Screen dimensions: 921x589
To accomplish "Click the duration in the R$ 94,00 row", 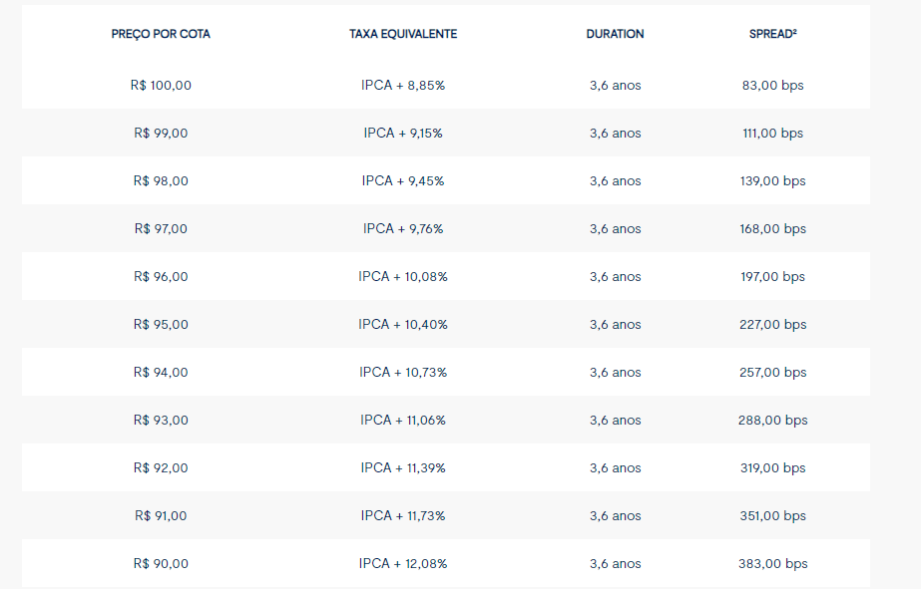I will tap(615, 372).
